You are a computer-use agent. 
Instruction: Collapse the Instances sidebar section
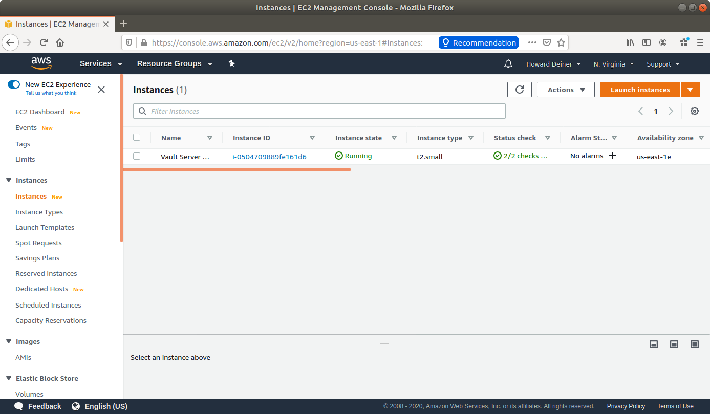(9, 180)
